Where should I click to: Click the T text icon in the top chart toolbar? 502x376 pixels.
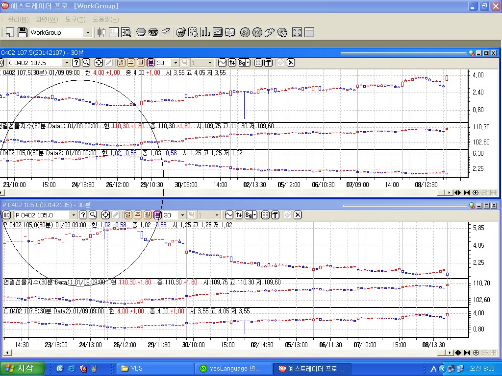tap(269, 63)
